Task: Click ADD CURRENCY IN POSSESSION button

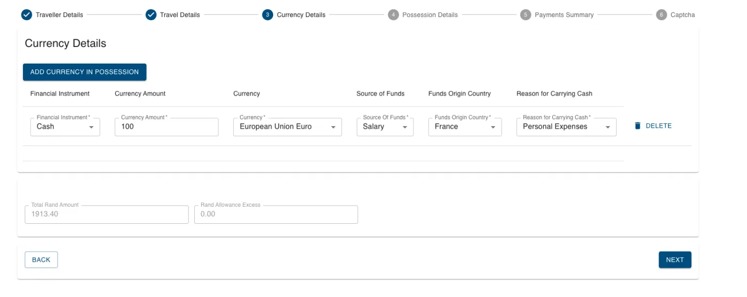Action: [84, 72]
